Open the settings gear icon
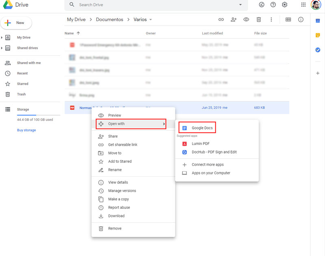The image size is (325, 256). (x=285, y=5)
